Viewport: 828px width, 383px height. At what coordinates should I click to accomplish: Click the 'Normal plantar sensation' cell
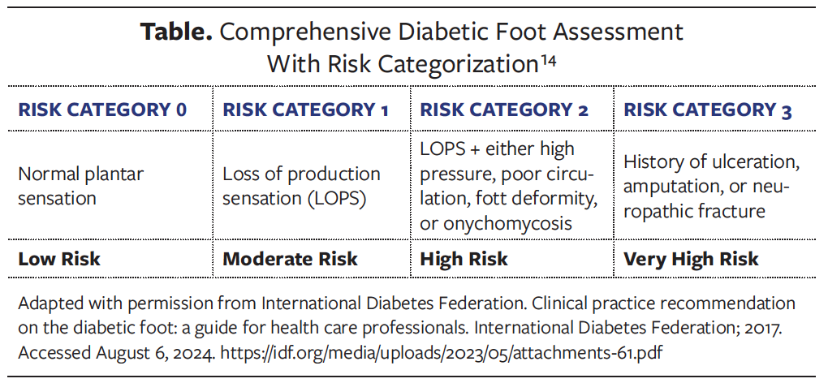point(80,186)
